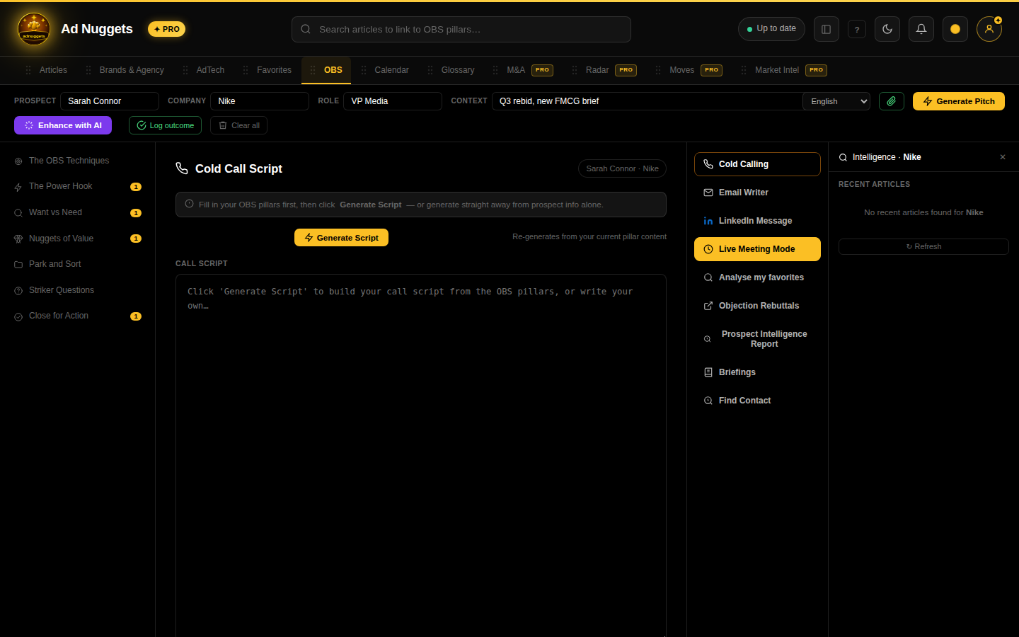Open the notifications bell icon
Image resolution: width=1019 pixels, height=637 pixels.
[921, 29]
